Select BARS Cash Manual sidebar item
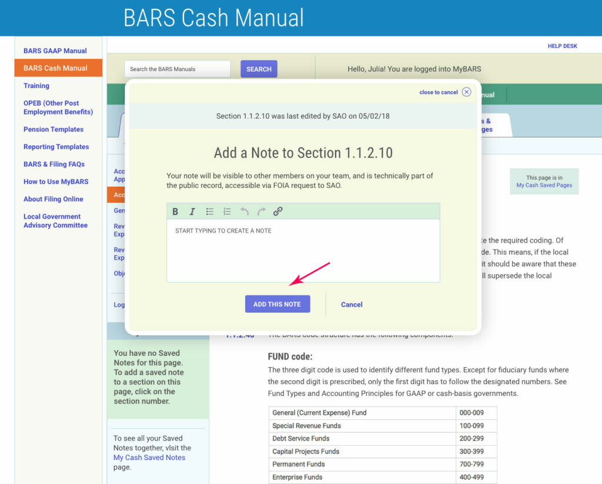602x484 pixels. click(58, 68)
